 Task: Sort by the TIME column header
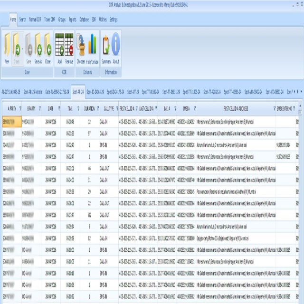click(x=70, y=108)
